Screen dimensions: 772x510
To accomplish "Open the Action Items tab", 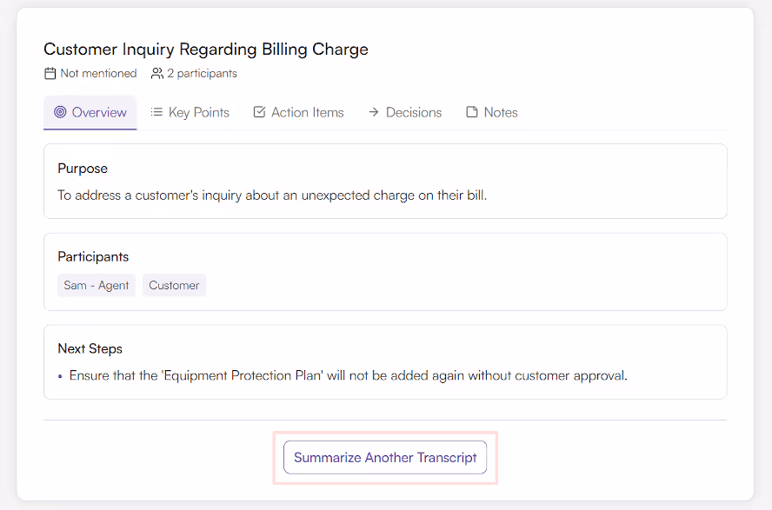I will 307,112.
